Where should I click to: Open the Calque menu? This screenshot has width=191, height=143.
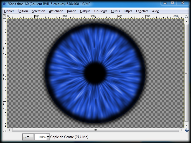(85, 11)
